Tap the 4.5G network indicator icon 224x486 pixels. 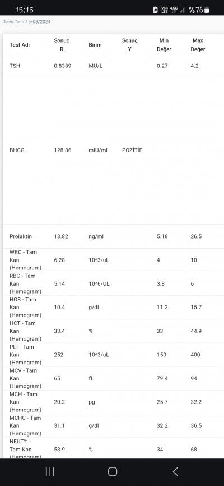point(174,10)
